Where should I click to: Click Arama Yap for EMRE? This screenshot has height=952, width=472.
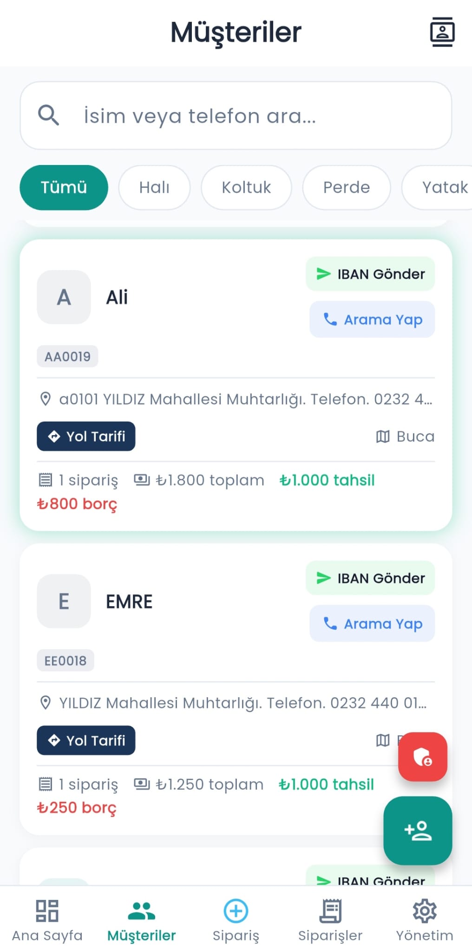(372, 623)
